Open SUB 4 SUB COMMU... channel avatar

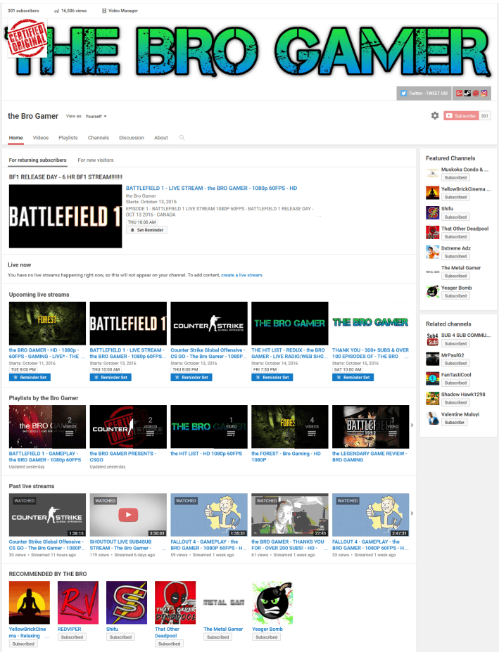click(432, 339)
